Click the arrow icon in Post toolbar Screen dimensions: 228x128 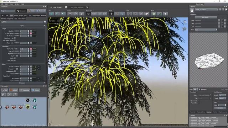point(165,14)
